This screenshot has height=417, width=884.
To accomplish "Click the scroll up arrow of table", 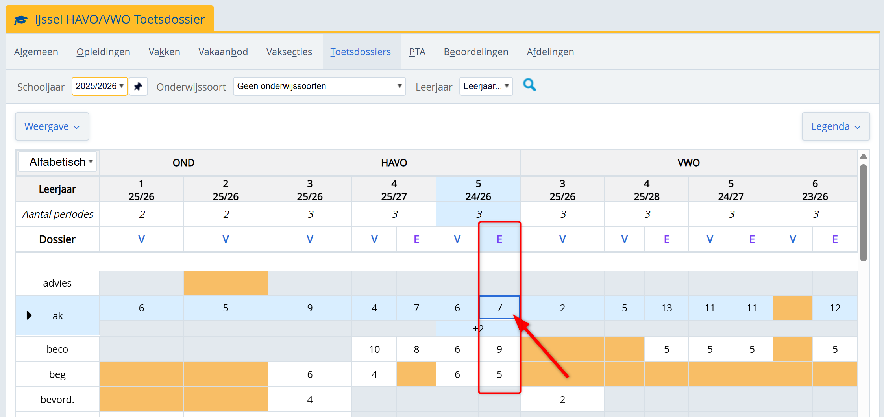I will click(864, 157).
